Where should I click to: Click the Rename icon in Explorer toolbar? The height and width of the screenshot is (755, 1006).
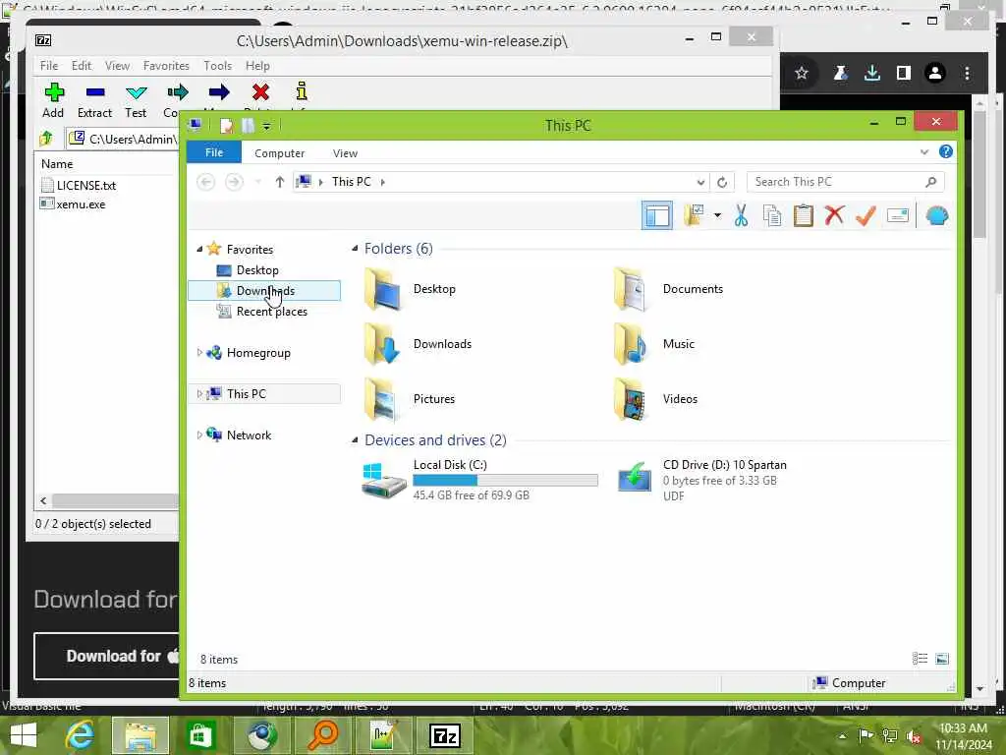click(x=898, y=215)
